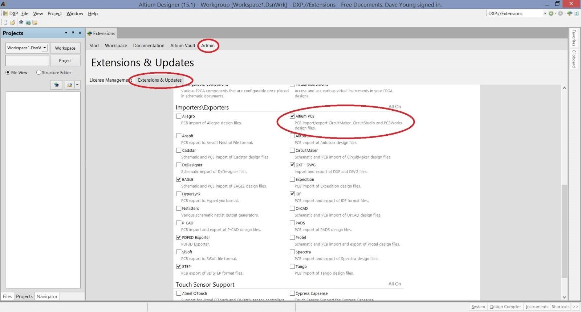The width and height of the screenshot is (581, 312).
Task: Enable the Atmel QTouch checkbox
Action: tap(179, 293)
